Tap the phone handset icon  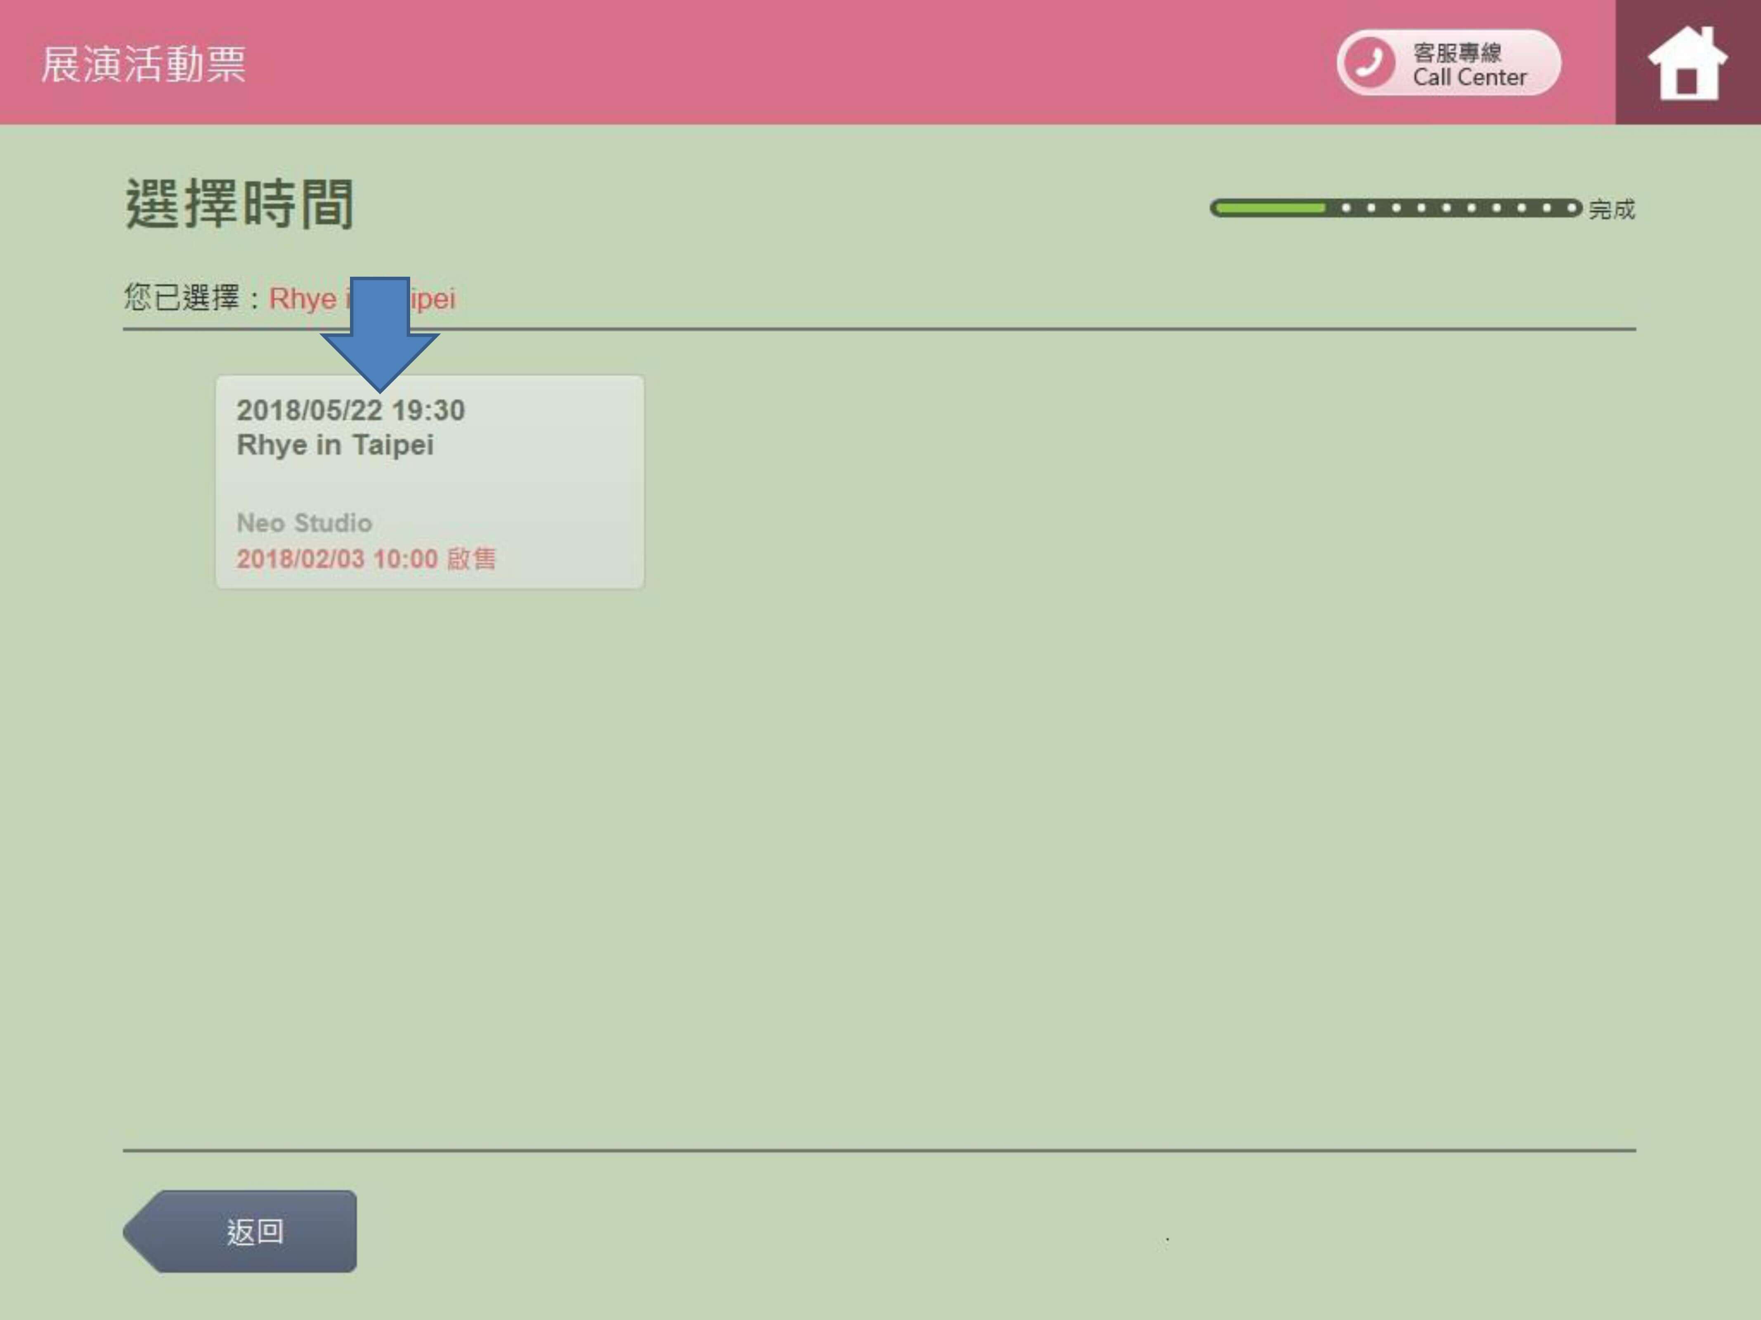[x=1369, y=63]
